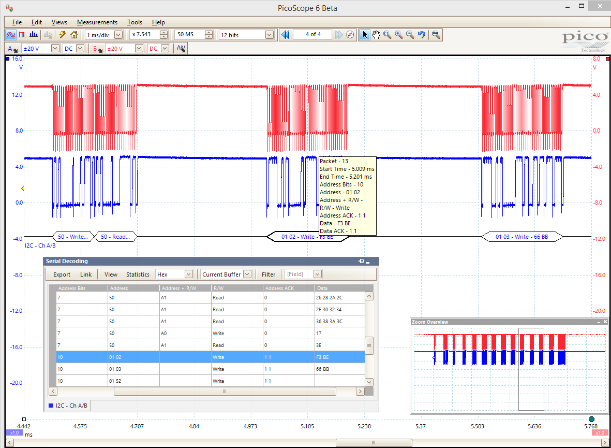This screenshot has height=448, width=611.
Task: Switch to Scope mode icon
Action: [10, 35]
